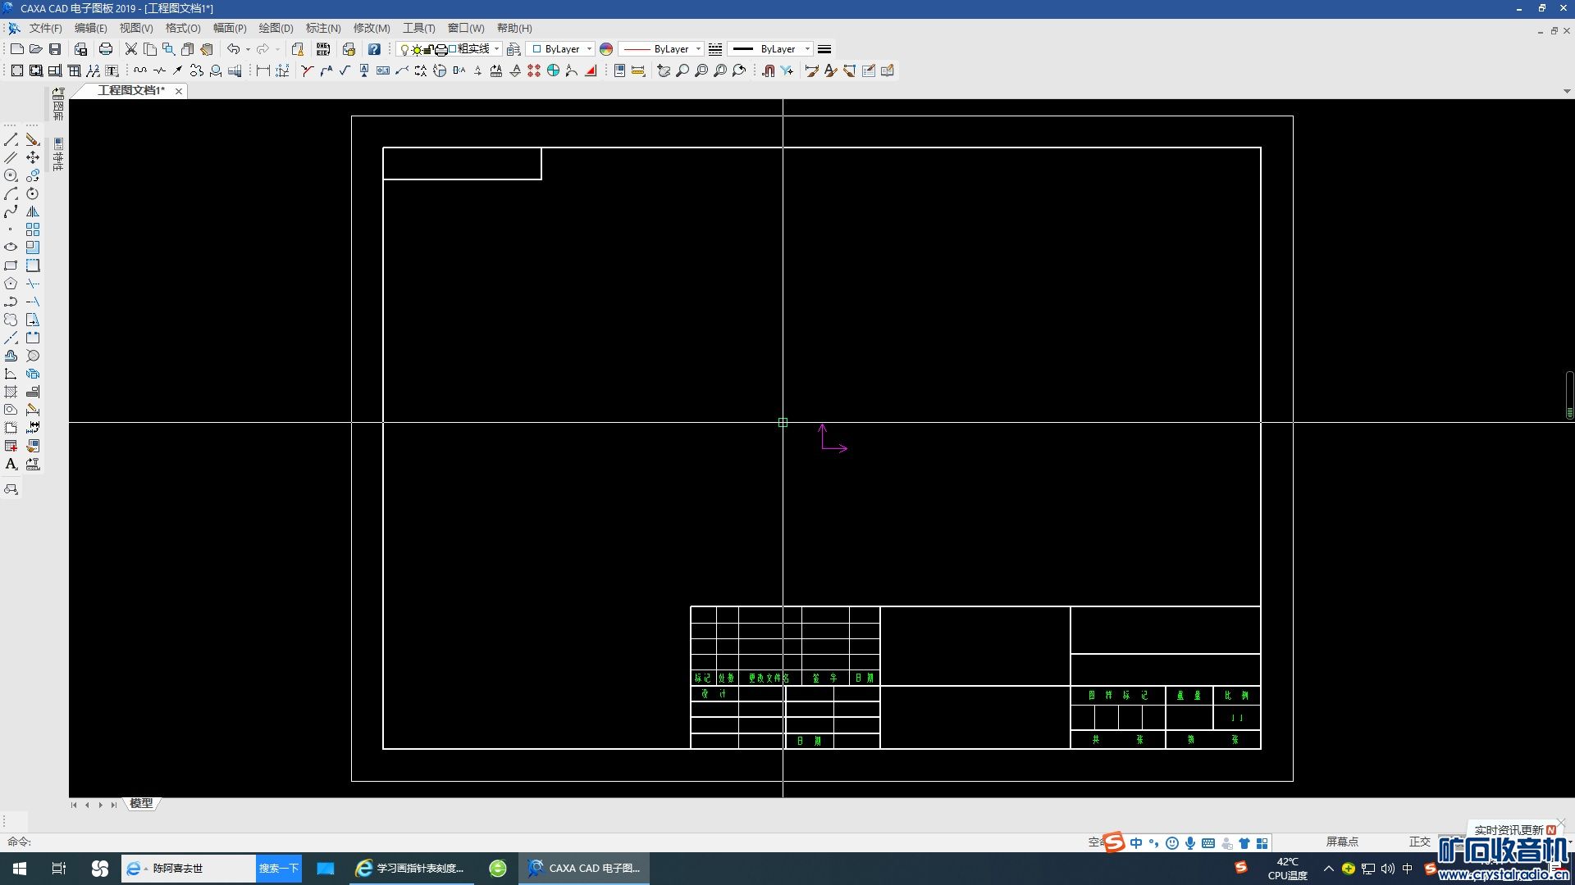Open the redo history dropdown arrow
1575x885 pixels.
tap(277, 49)
